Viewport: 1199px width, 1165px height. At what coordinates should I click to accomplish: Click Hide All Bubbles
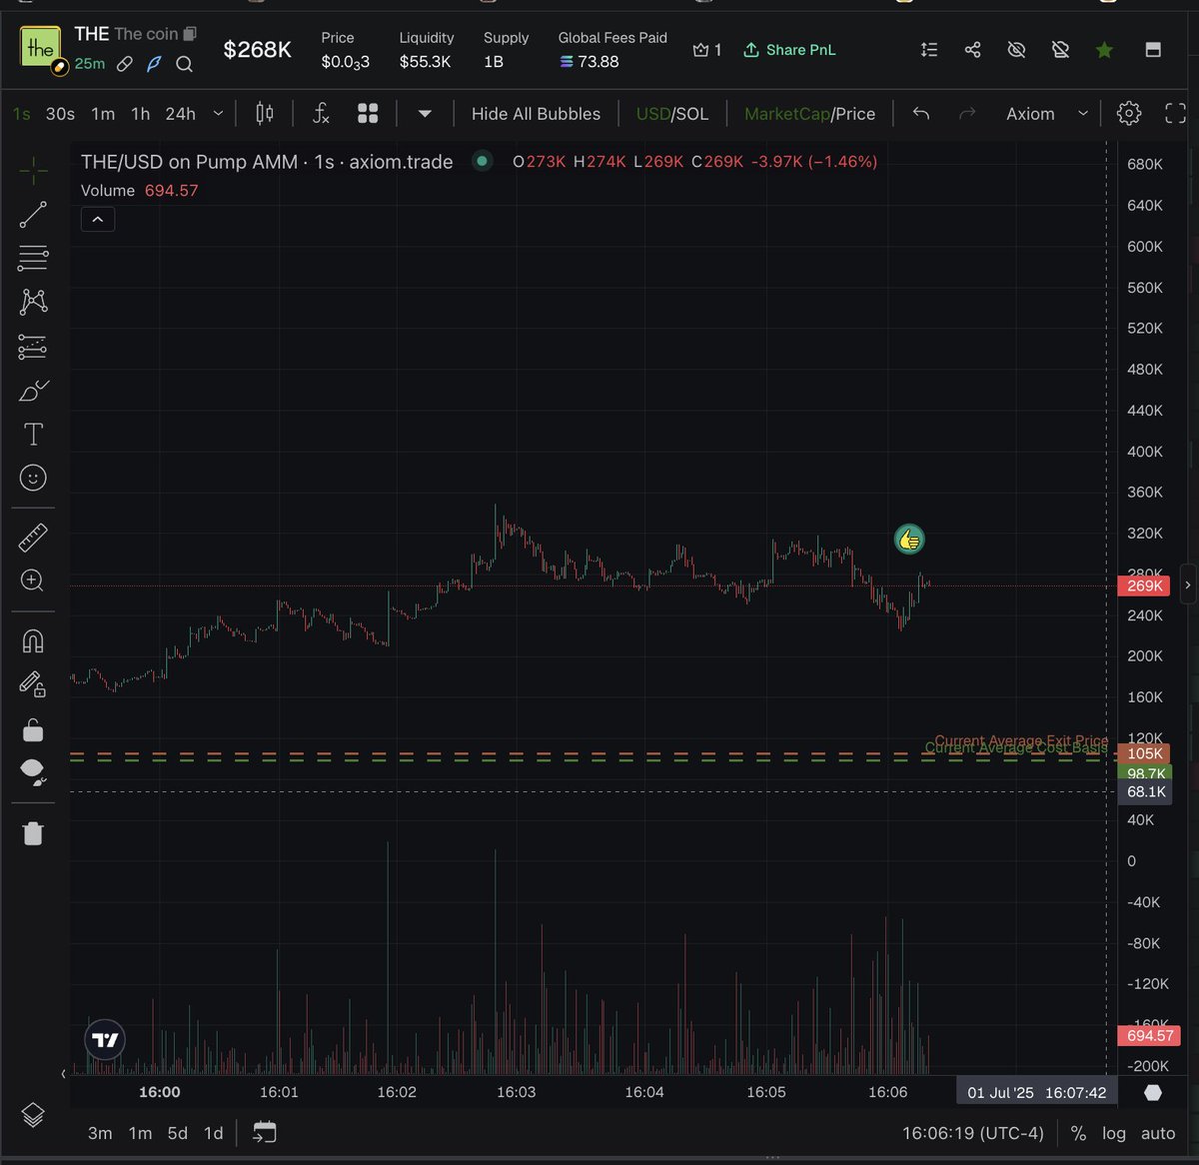[x=536, y=114]
